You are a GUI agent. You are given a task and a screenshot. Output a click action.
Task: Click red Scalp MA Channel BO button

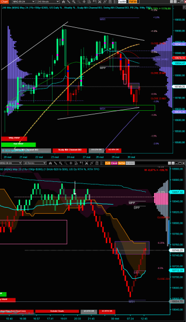pos(70,150)
